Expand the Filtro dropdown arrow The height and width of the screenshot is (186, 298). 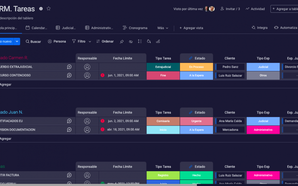(x=90, y=42)
